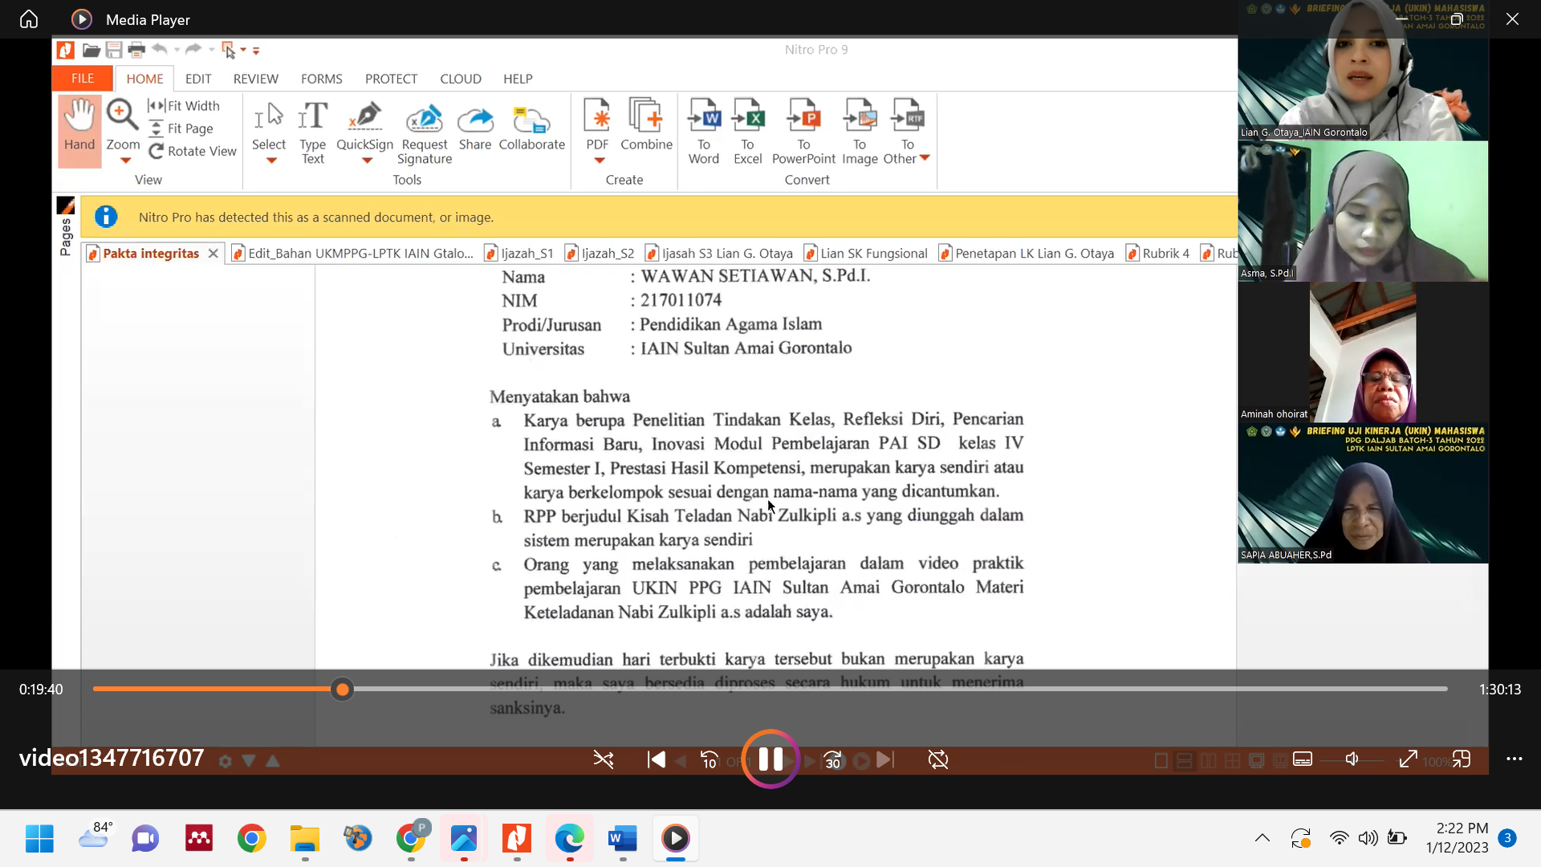Skip forward 30 seconds
Viewport: 1541px width, 867px height.
(833, 759)
